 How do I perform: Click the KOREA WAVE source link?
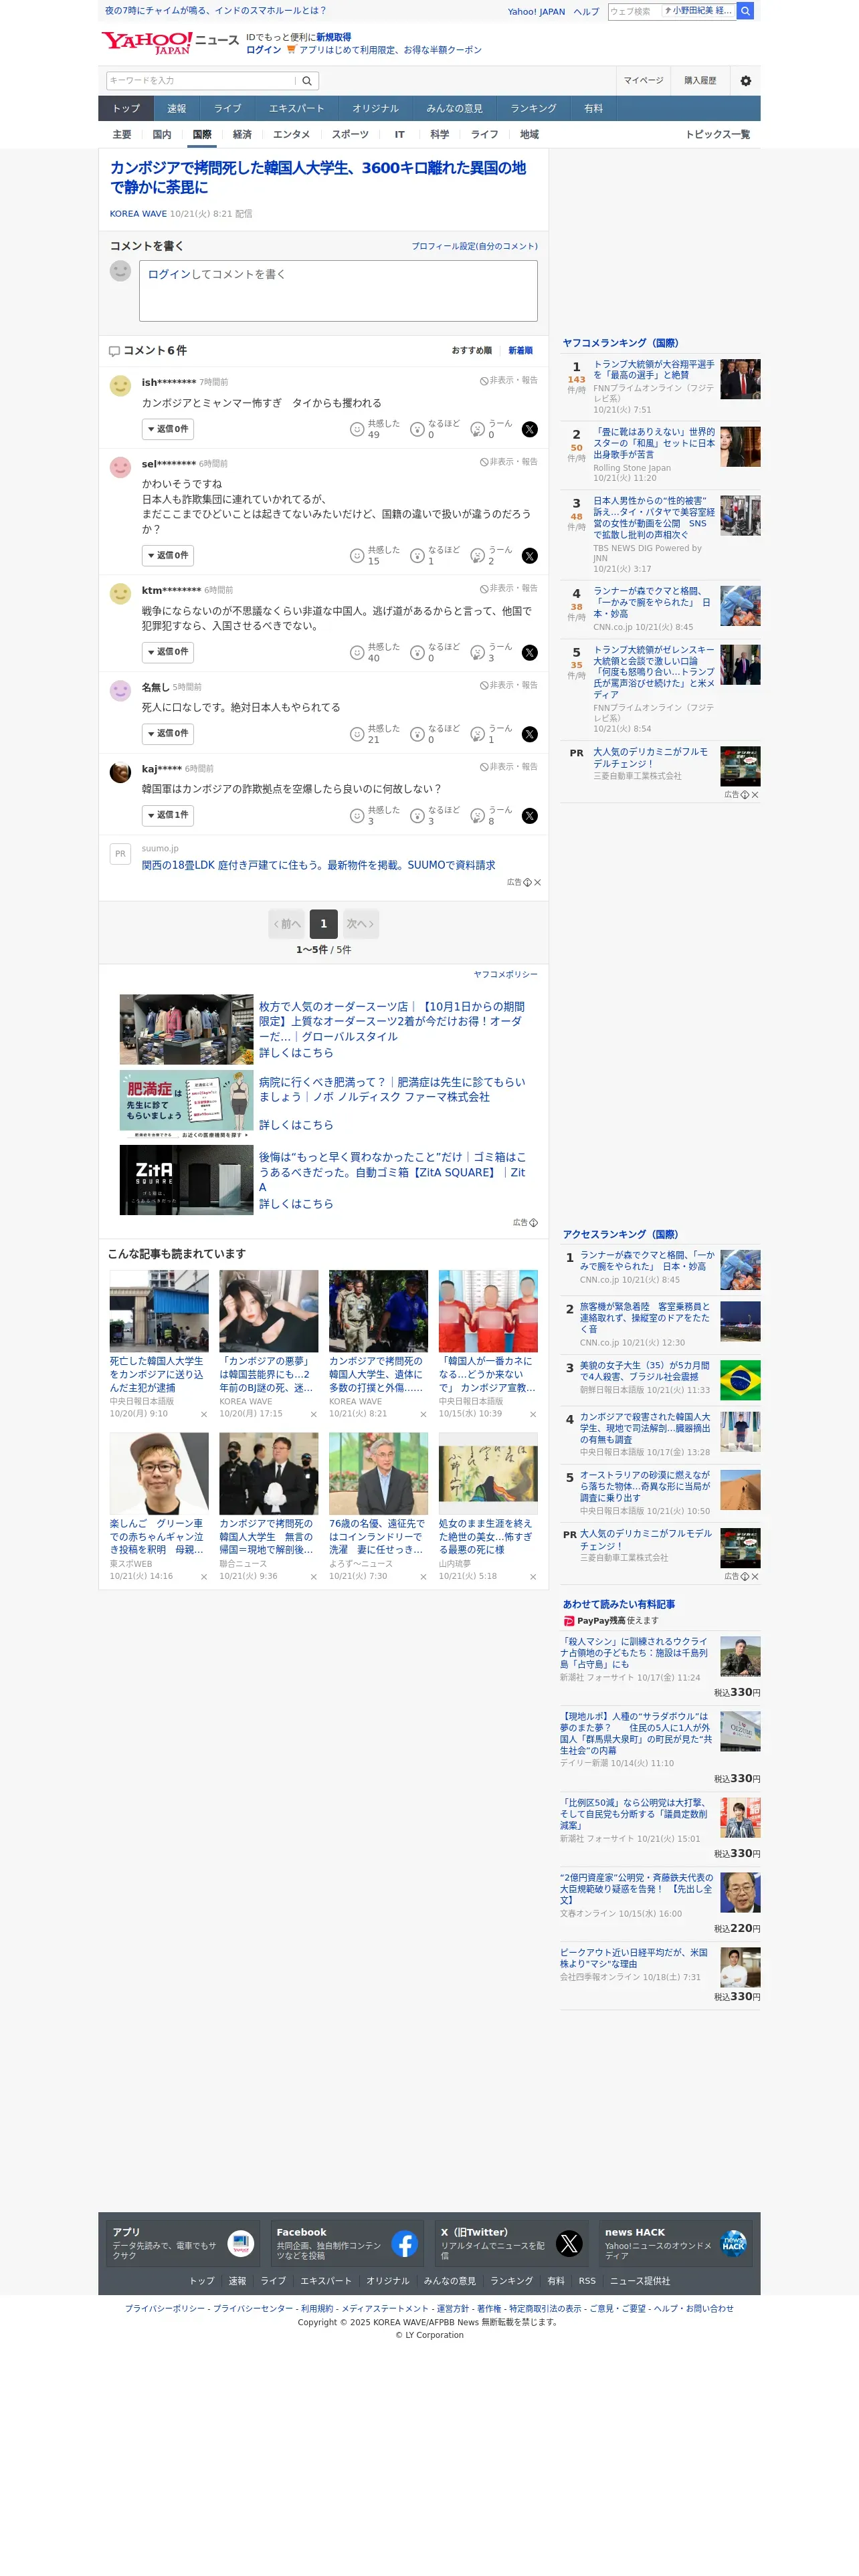[x=138, y=214]
